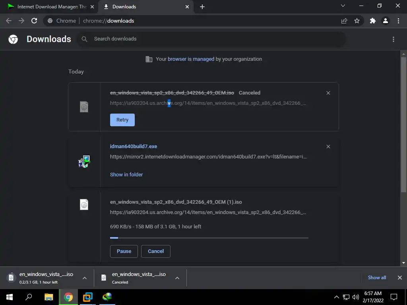The height and width of the screenshot is (305, 407).
Task: Click the downloading ISO's archive.org URL
Action: (208, 212)
